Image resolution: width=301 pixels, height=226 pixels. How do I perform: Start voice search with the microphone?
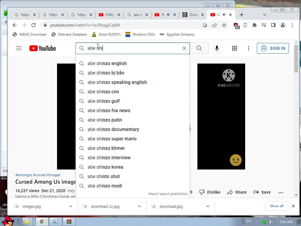217,48
